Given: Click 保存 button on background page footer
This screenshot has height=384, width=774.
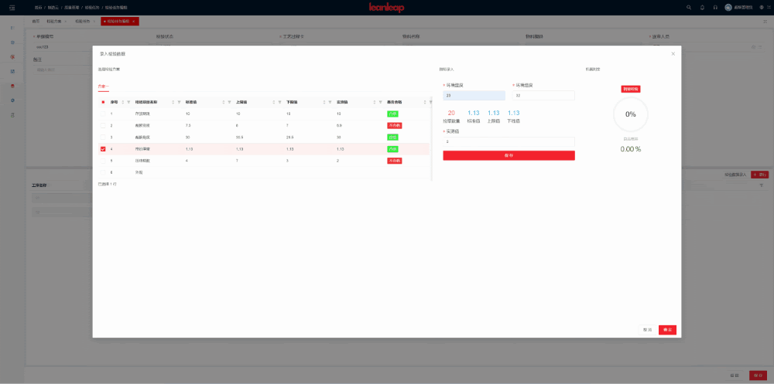Looking at the screenshot, I should 759,376.
